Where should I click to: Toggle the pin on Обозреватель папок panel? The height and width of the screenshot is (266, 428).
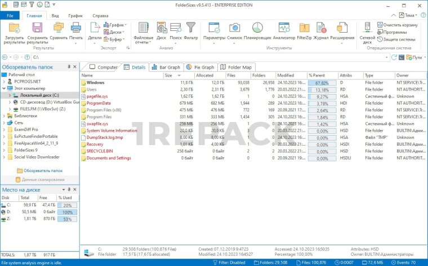tap(69, 67)
